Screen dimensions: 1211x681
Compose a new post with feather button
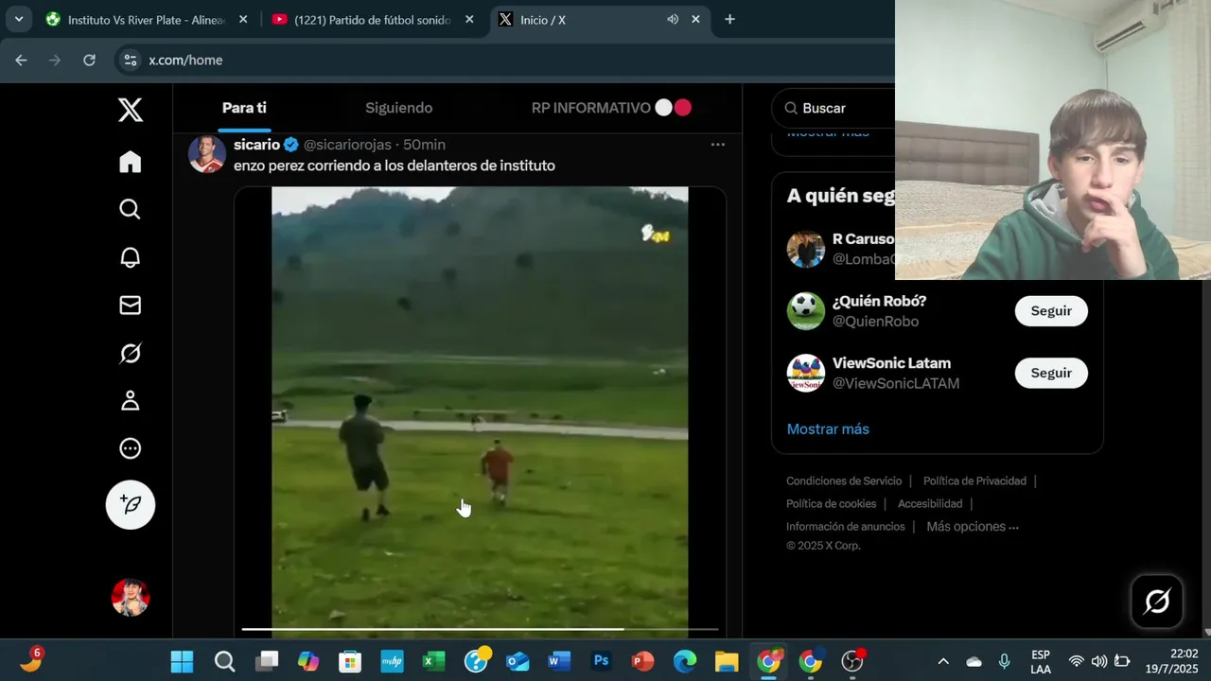pos(131,504)
